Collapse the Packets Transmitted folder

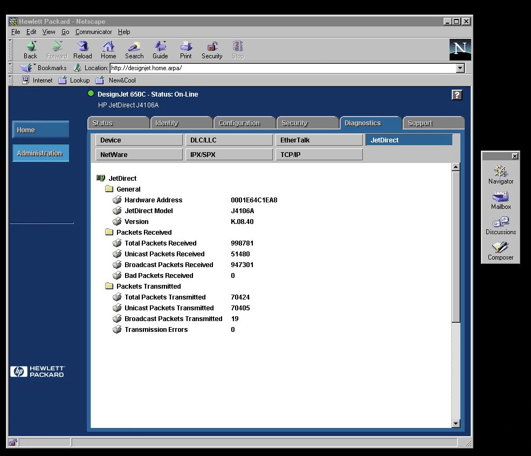point(109,286)
